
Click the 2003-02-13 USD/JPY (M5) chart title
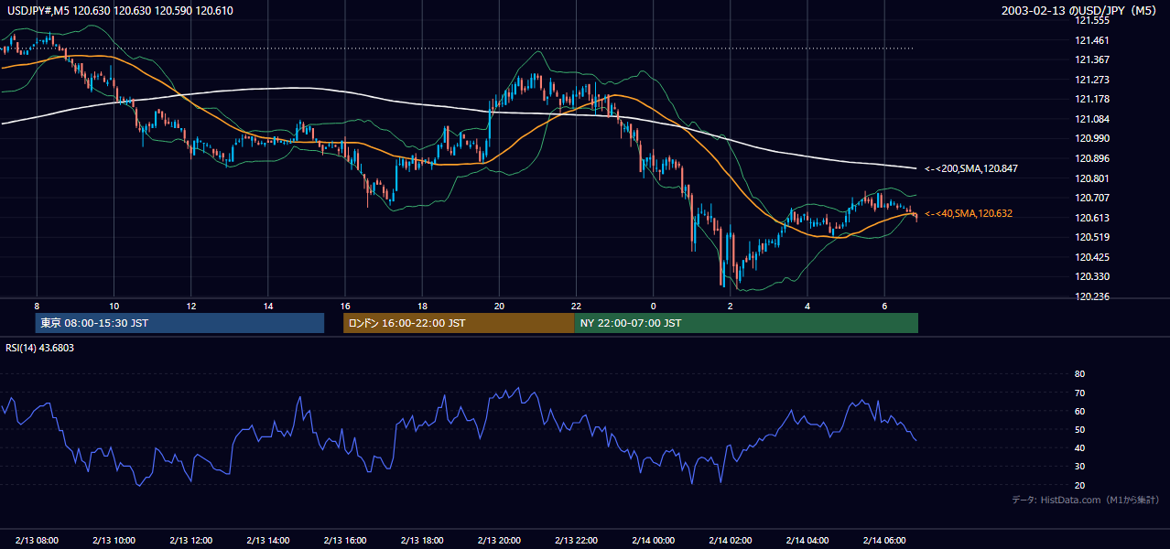pos(1080,11)
